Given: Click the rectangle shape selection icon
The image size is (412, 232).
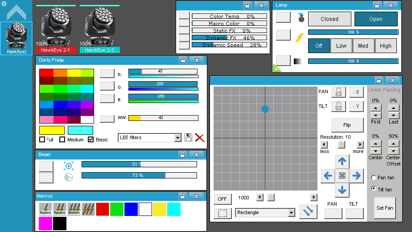Looking at the screenshot, I should pos(222,213).
